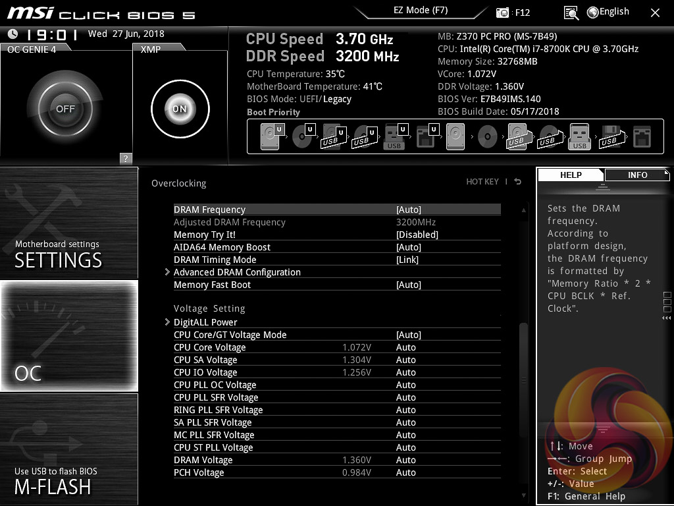Select the legacy CD/DVD boot icon
This screenshot has height=506, width=674.
[487, 136]
